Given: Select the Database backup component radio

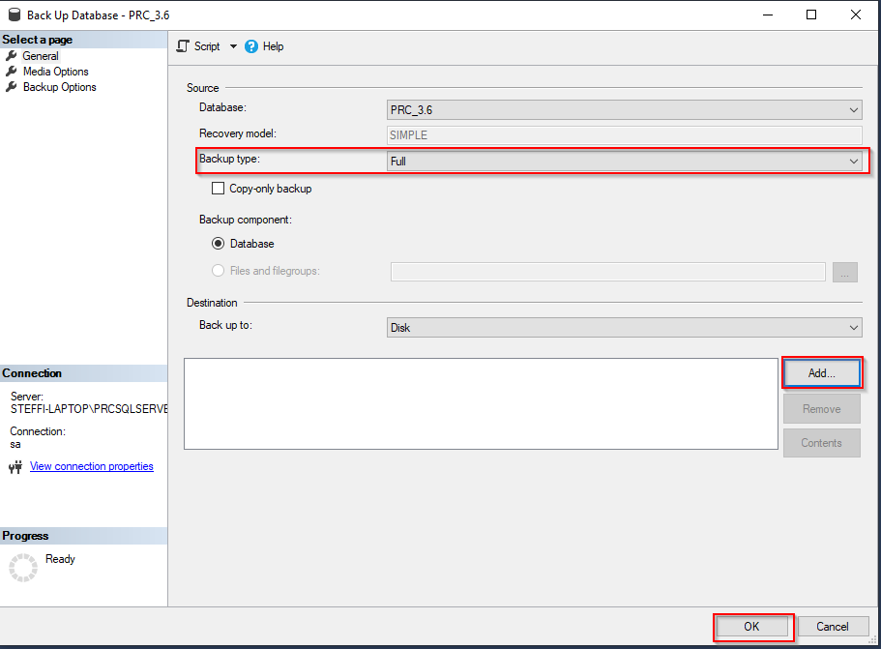Looking at the screenshot, I should tap(219, 244).
